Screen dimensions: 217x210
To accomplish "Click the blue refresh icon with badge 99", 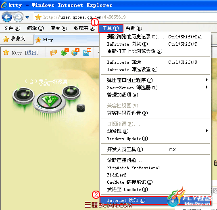I will (x=87, y=52).
